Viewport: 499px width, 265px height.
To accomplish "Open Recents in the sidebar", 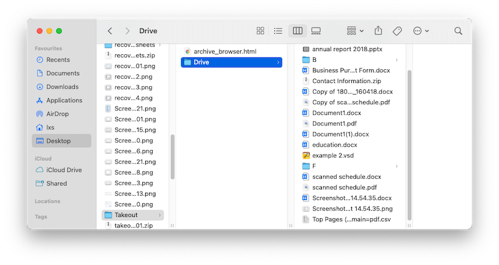I will (58, 60).
